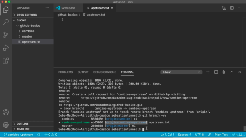Click the terminal scrollbar thumb
The image size is (246, 138).
tap(244, 129)
